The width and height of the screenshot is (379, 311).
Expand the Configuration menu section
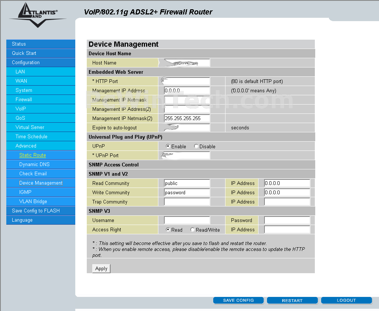click(26, 63)
